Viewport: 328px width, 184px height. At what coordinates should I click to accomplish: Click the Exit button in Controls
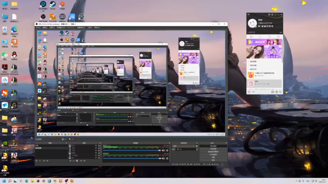point(213,160)
